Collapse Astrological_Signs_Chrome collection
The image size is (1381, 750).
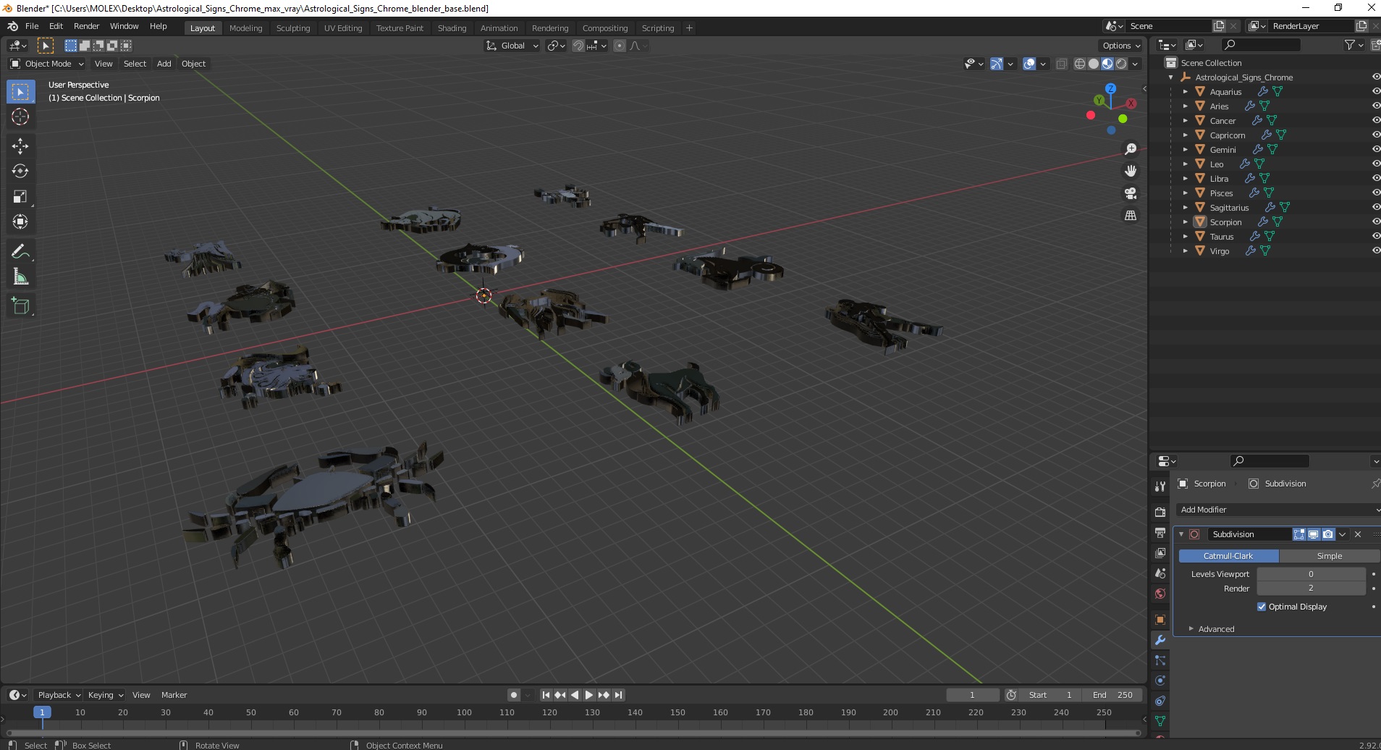click(x=1171, y=77)
